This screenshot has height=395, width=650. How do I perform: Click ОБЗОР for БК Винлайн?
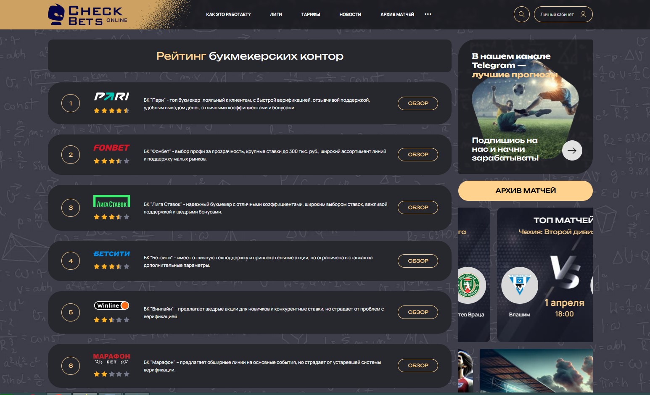(417, 312)
